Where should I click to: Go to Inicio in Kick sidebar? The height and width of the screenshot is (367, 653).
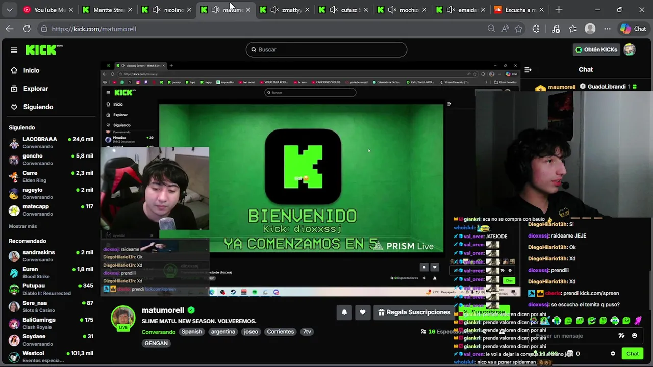point(25,70)
